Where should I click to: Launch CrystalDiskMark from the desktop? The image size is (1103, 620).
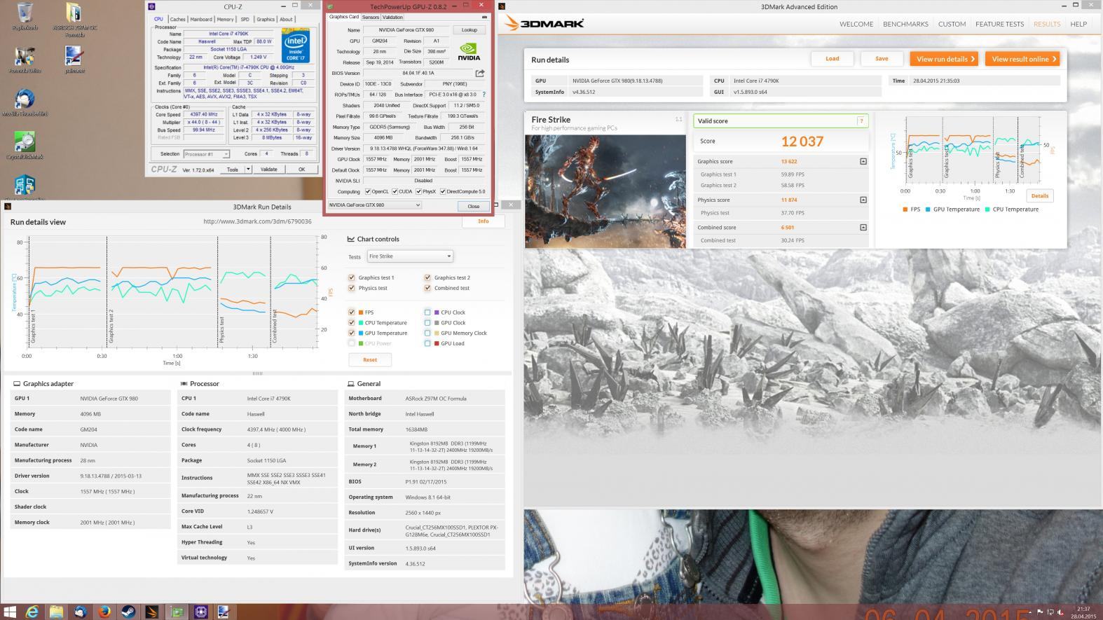click(x=25, y=146)
